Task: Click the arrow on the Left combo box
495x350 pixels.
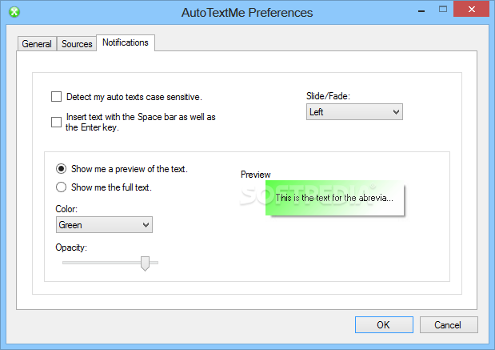Action: (396, 112)
